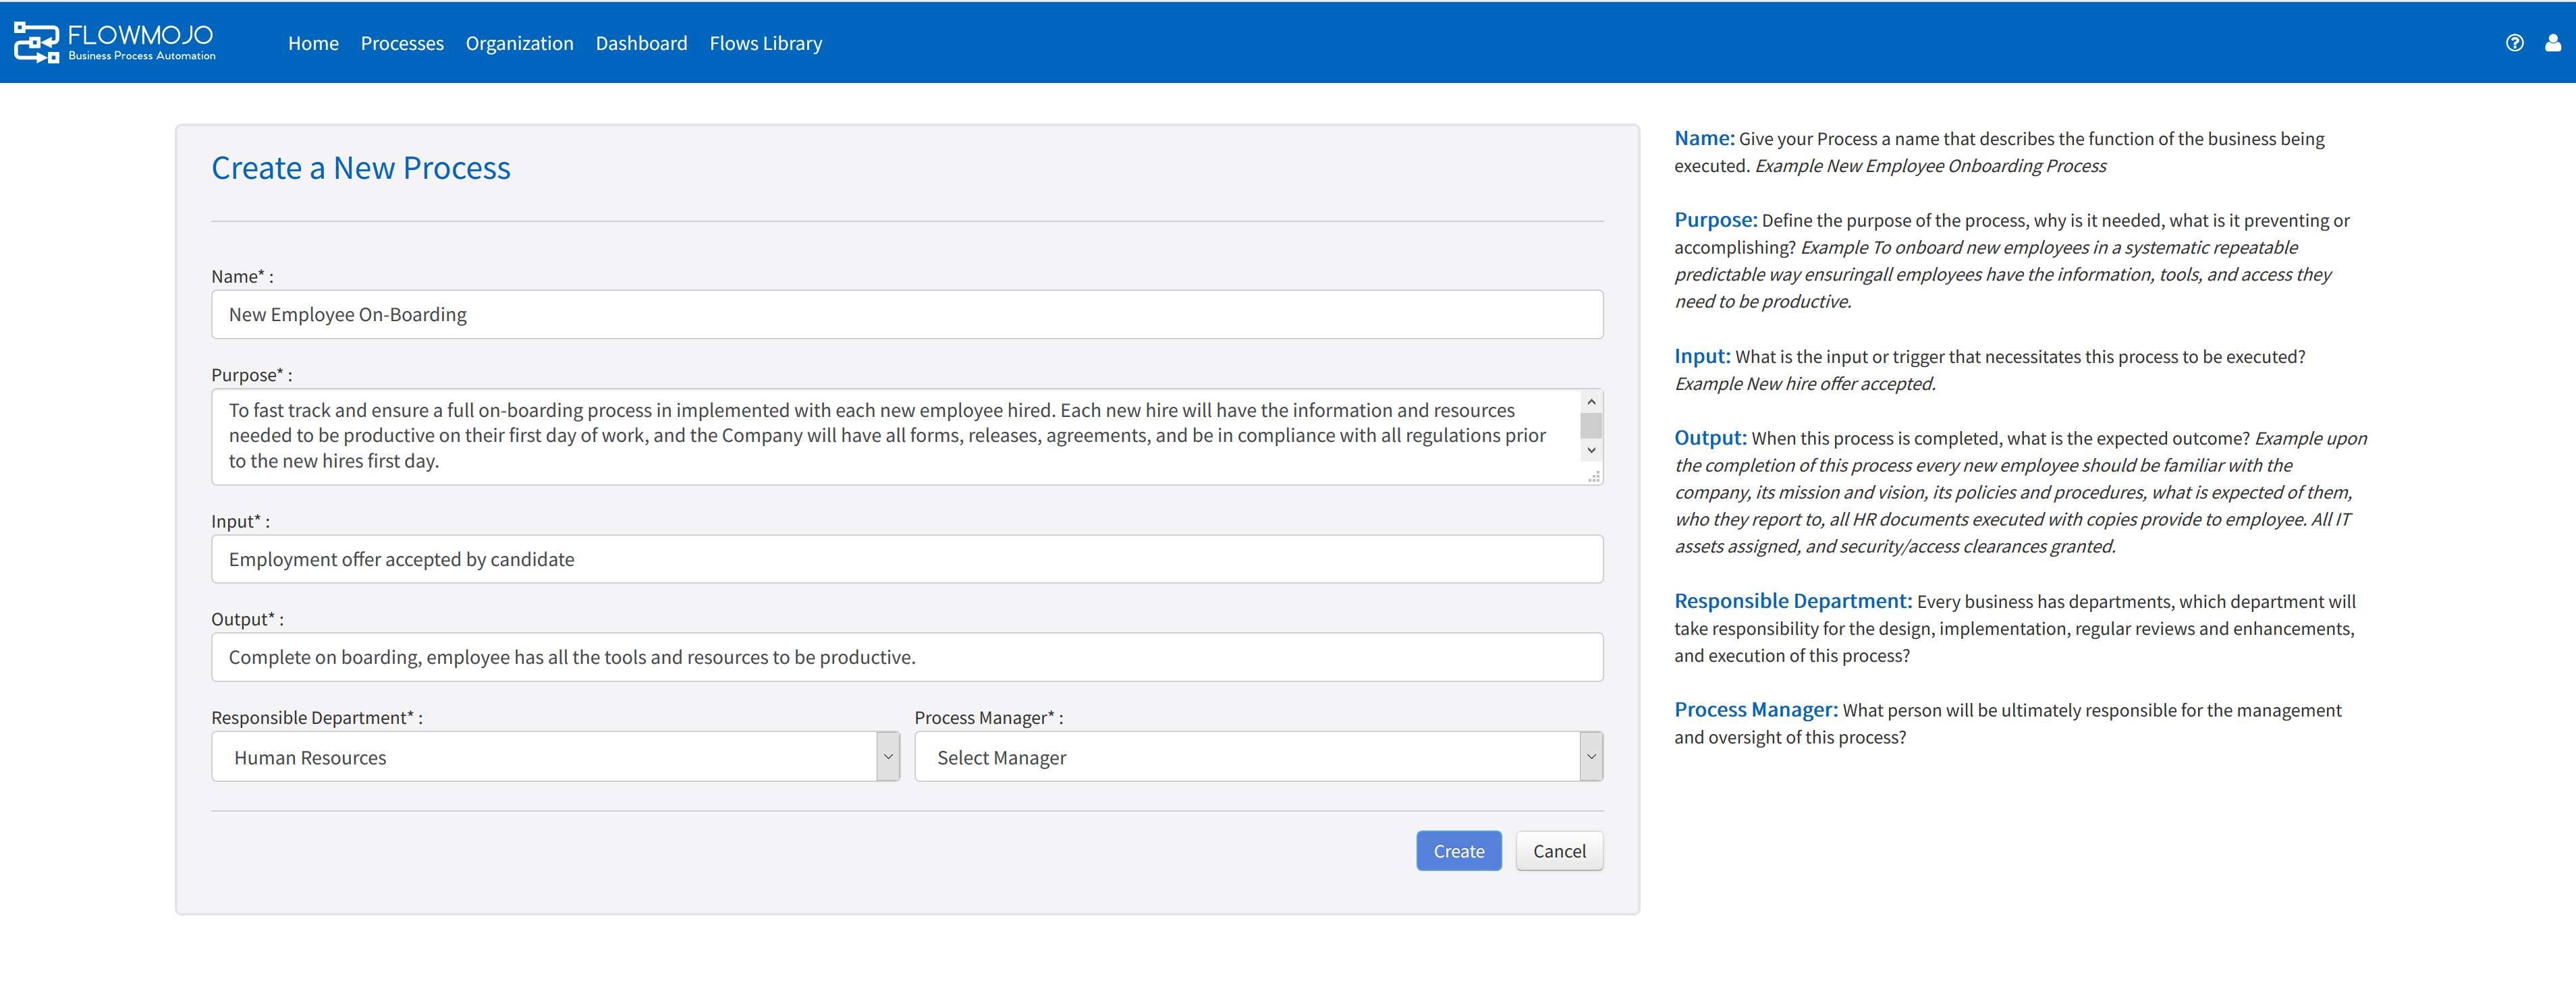Image resolution: width=2576 pixels, height=983 pixels.
Task: Expand Responsible Department dropdown arrow
Action: tap(887, 757)
